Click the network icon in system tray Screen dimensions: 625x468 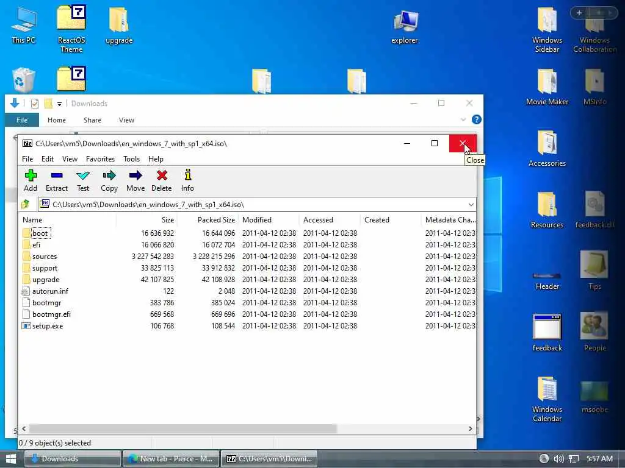click(574, 459)
